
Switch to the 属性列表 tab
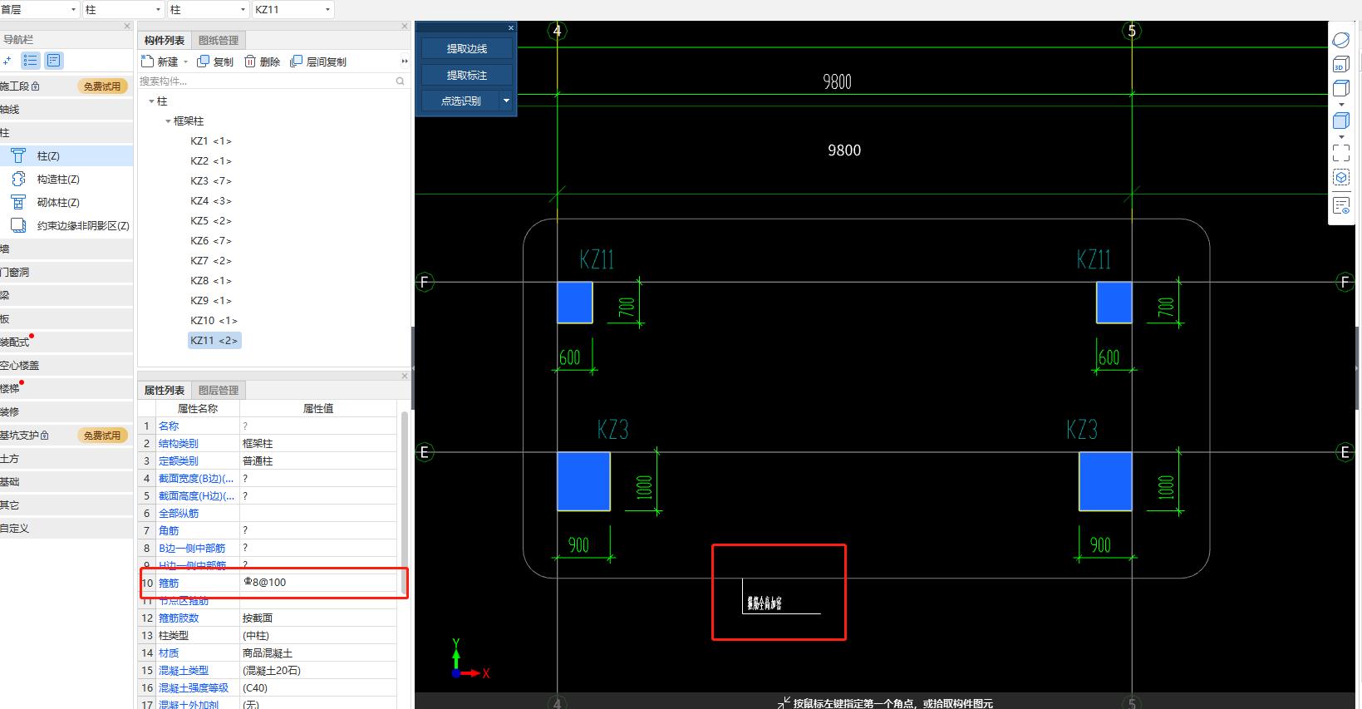(165, 390)
